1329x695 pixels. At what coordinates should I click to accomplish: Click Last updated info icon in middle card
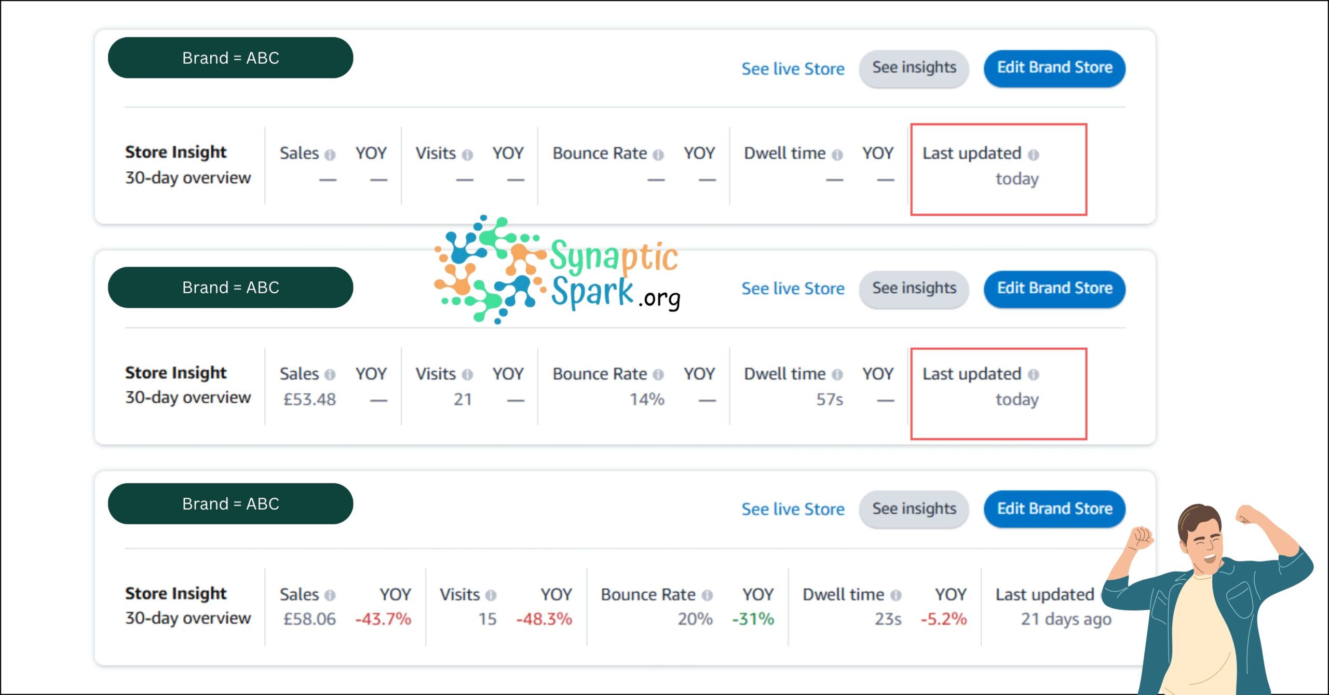click(x=1033, y=375)
